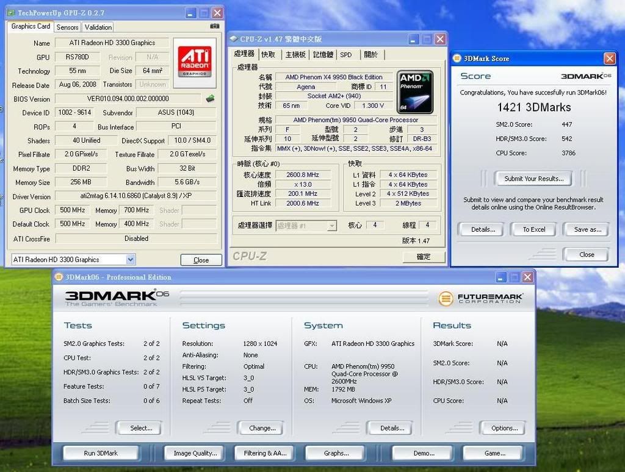Click the SM2.0 Score 447 value
625x472 pixels.
[x=567, y=124]
